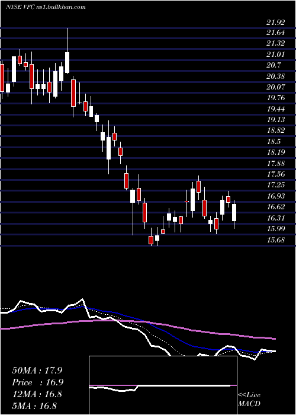Image resolution: width=296 pixels, height=415 pixels.
Task: Click the Price : 16.9 readout
Action: point(37,382)
